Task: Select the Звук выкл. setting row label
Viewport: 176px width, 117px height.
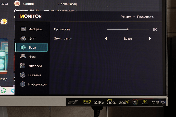Action: click(63, 39)
